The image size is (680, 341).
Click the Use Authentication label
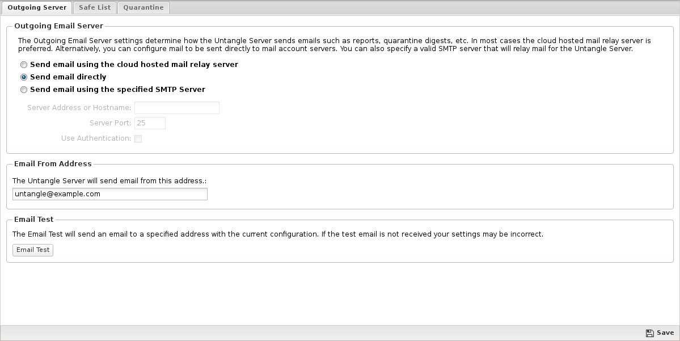tap(96, 138)
